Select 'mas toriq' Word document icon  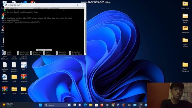(4, 77)
